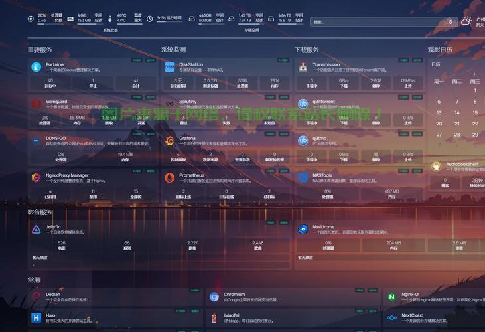Focus the search input field
485x332 pixels.
click(379, 22)
